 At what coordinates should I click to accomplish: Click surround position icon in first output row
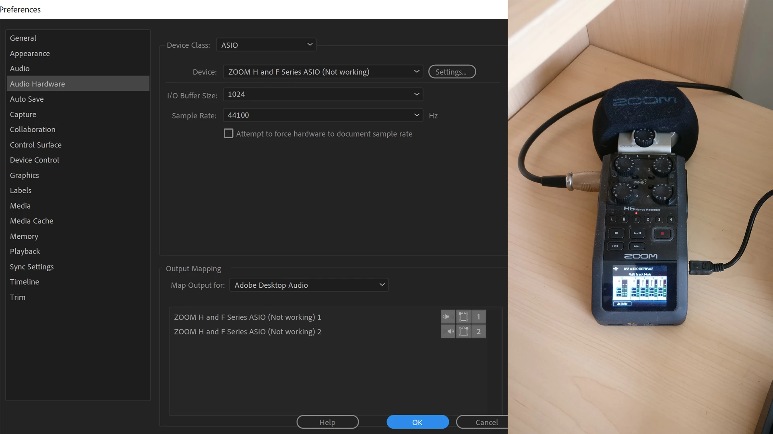click(x=463, y=317)
